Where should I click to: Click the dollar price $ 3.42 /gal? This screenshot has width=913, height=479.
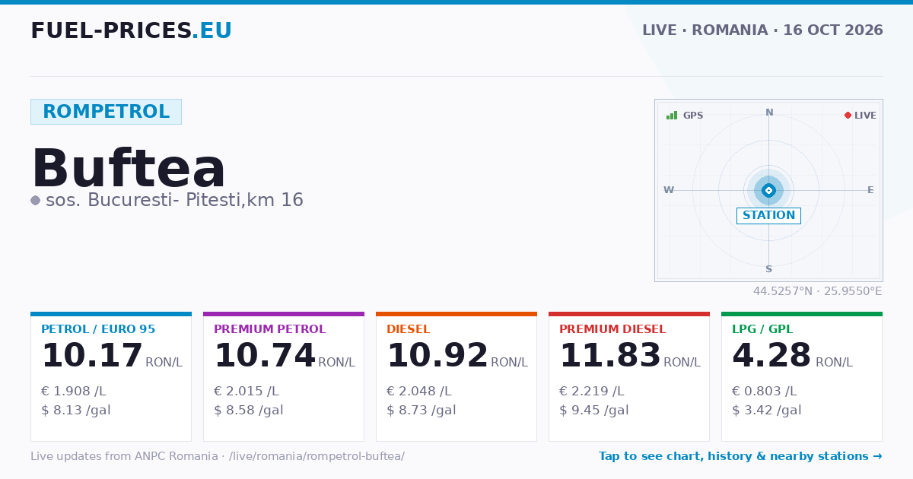pyautogui.click(x=767, y=411)
